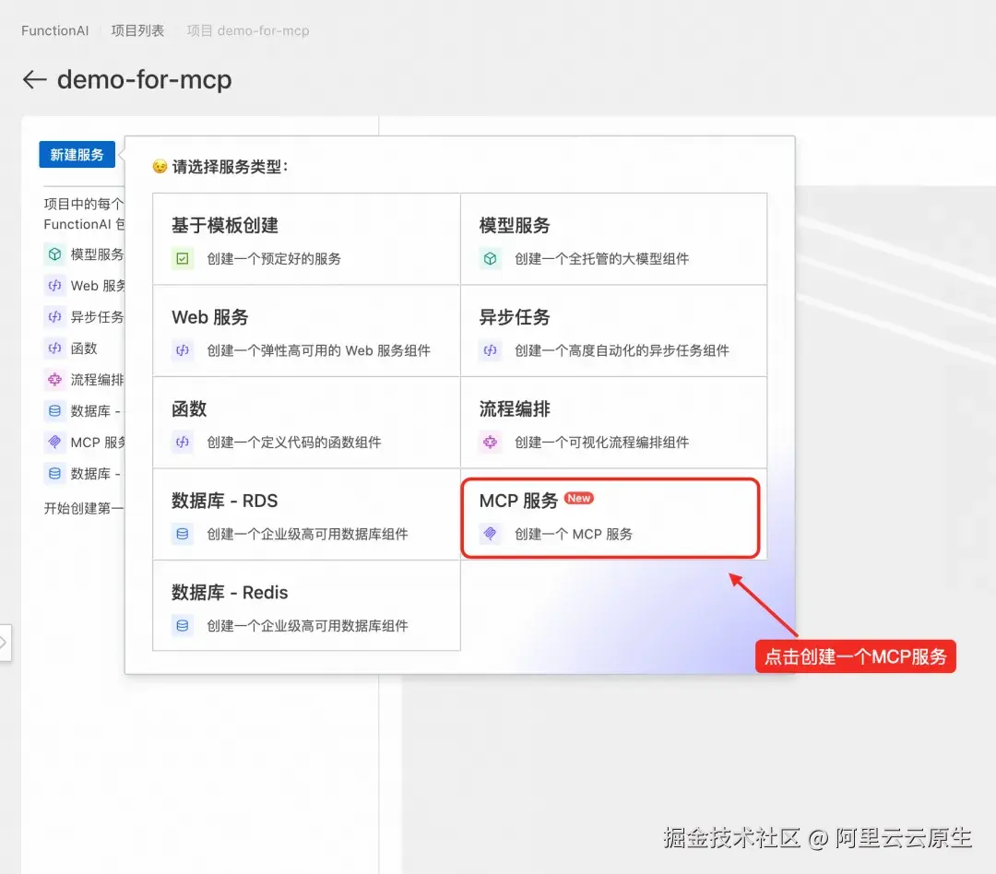This screenshot has width=996, height=874.
Task: Click the MCP 服务 purple layers icon
Action: pyautogui.click(x=490, y=535)
